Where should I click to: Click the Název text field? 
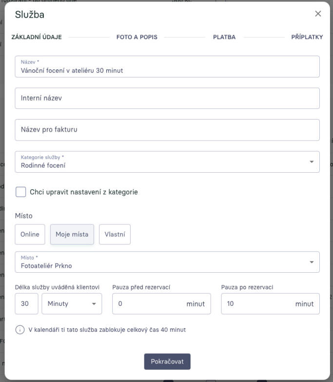[167, 67]
